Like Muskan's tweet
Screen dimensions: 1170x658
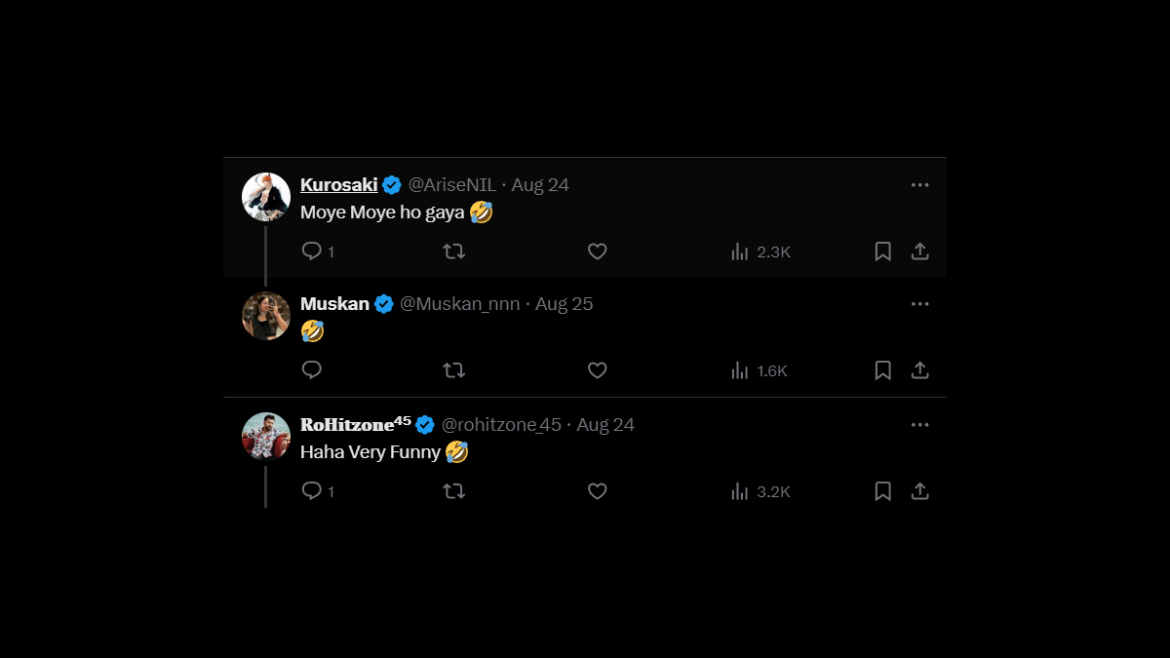click(598, 370)
